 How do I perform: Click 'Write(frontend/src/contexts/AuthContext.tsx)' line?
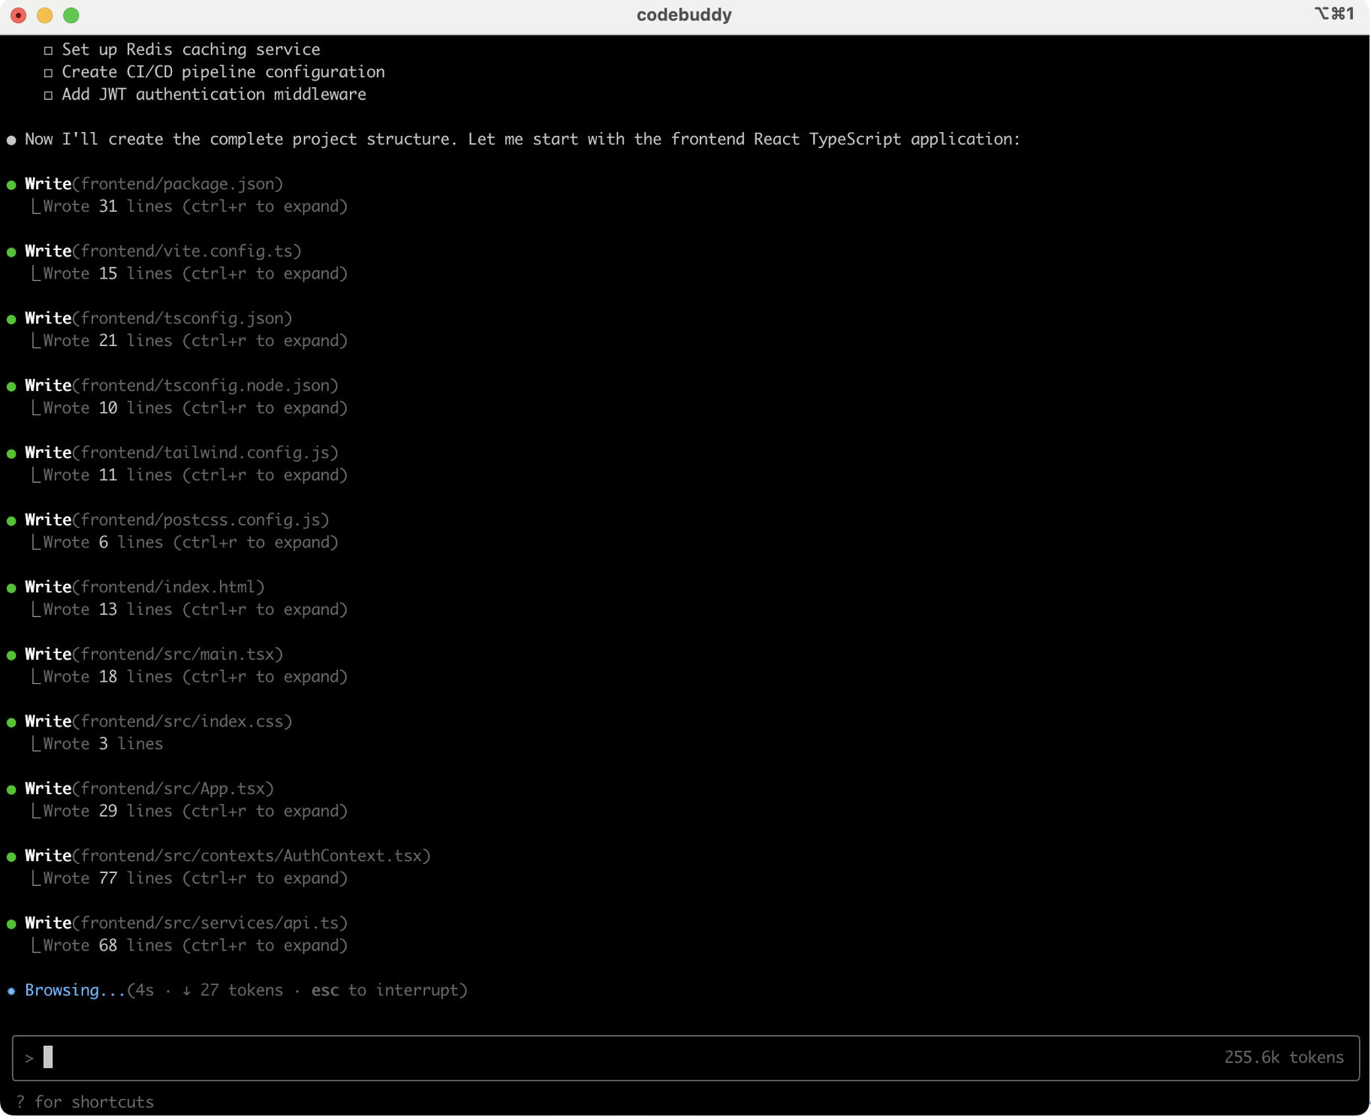[x=227, y=856]
